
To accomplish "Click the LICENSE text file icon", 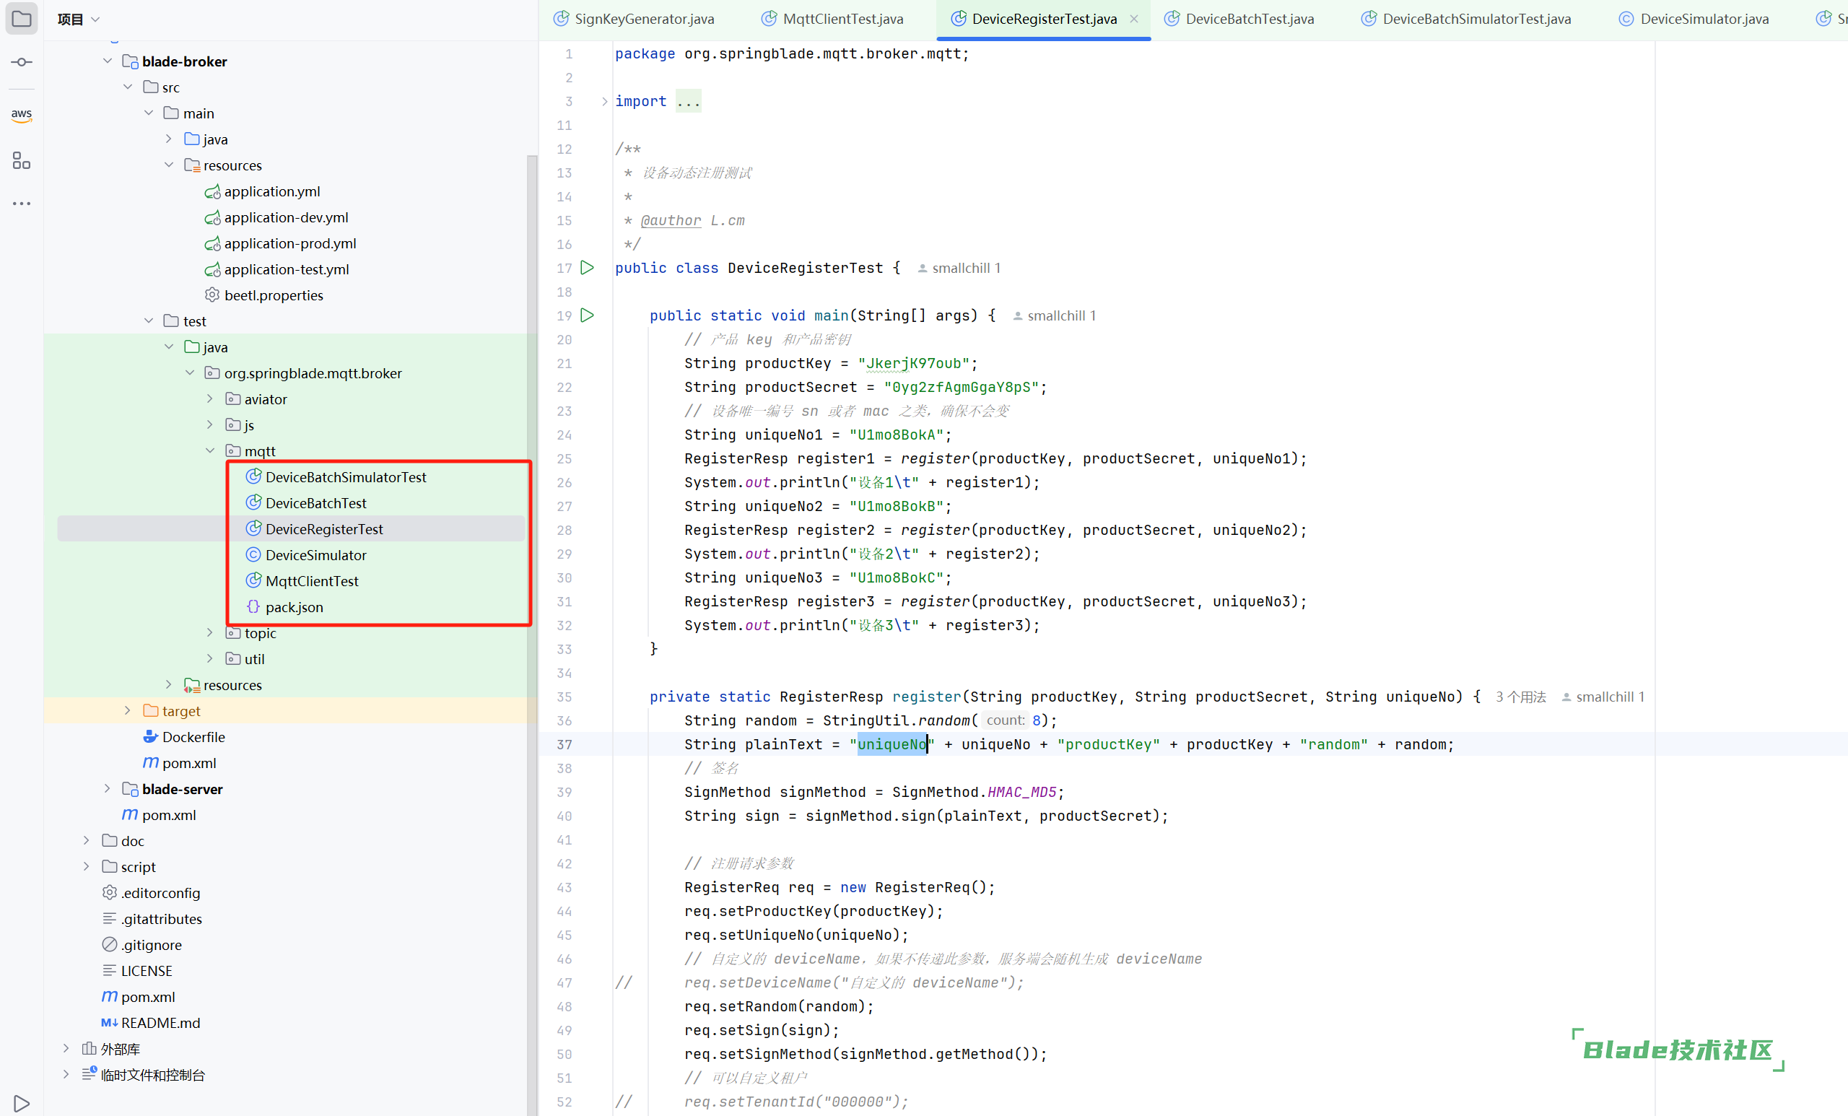I will tap(110, 970).
